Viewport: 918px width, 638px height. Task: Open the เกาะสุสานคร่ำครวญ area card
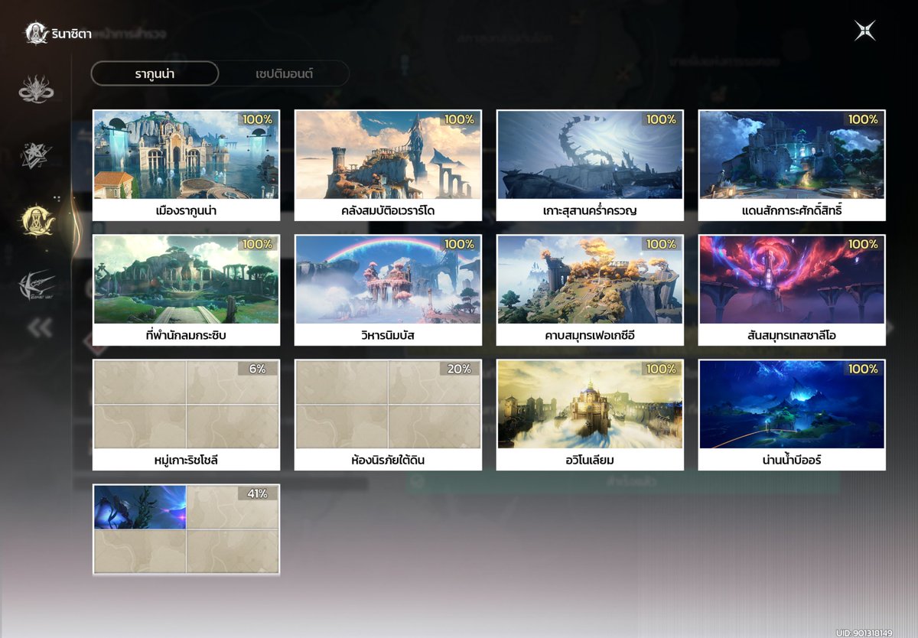(x=590, y=165)
